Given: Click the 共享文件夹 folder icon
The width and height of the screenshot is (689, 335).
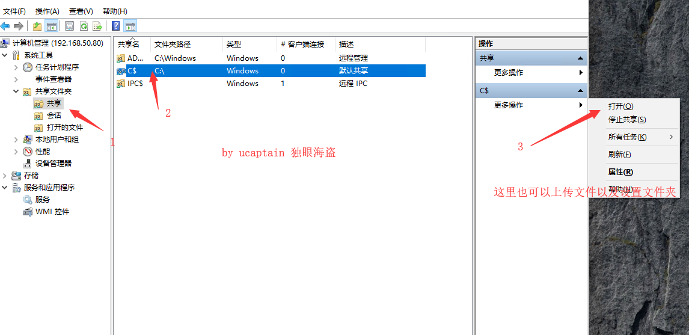Looking at the screenshot, I should (28, 91).
